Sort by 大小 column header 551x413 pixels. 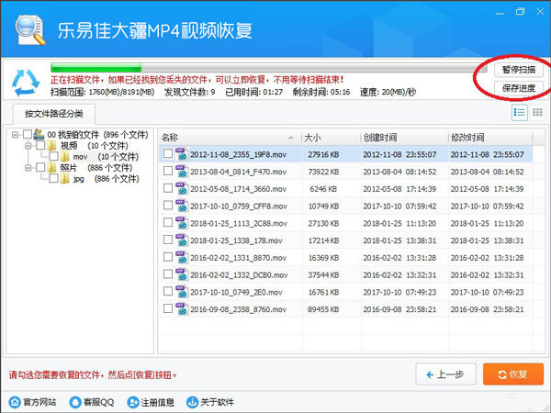(x=332, y=138)
